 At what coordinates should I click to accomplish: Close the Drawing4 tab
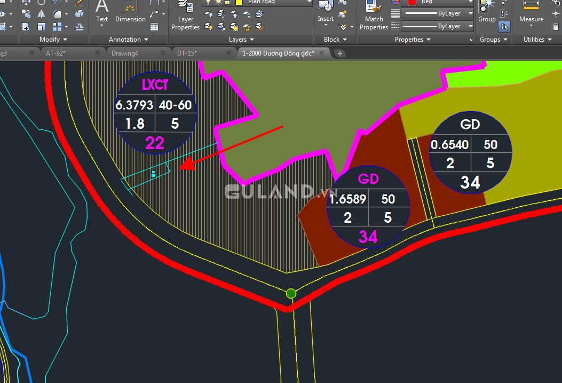(x=163, y=53)
